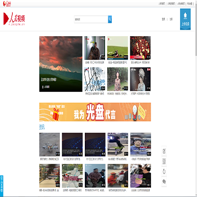The image size is (197, 197).
Task: Click the blue News section heading
Action: (x=42, y=127)
